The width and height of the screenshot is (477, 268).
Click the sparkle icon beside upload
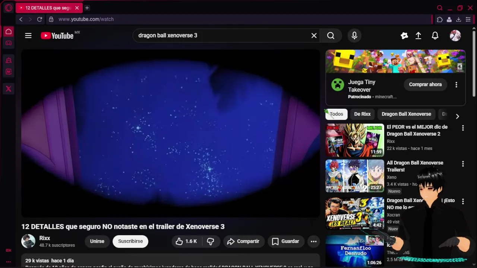(x=404, y=36)
